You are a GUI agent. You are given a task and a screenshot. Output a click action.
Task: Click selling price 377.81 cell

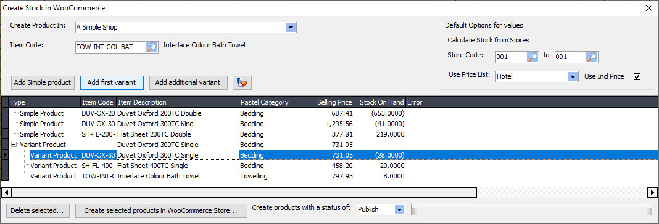coord(330,134)
